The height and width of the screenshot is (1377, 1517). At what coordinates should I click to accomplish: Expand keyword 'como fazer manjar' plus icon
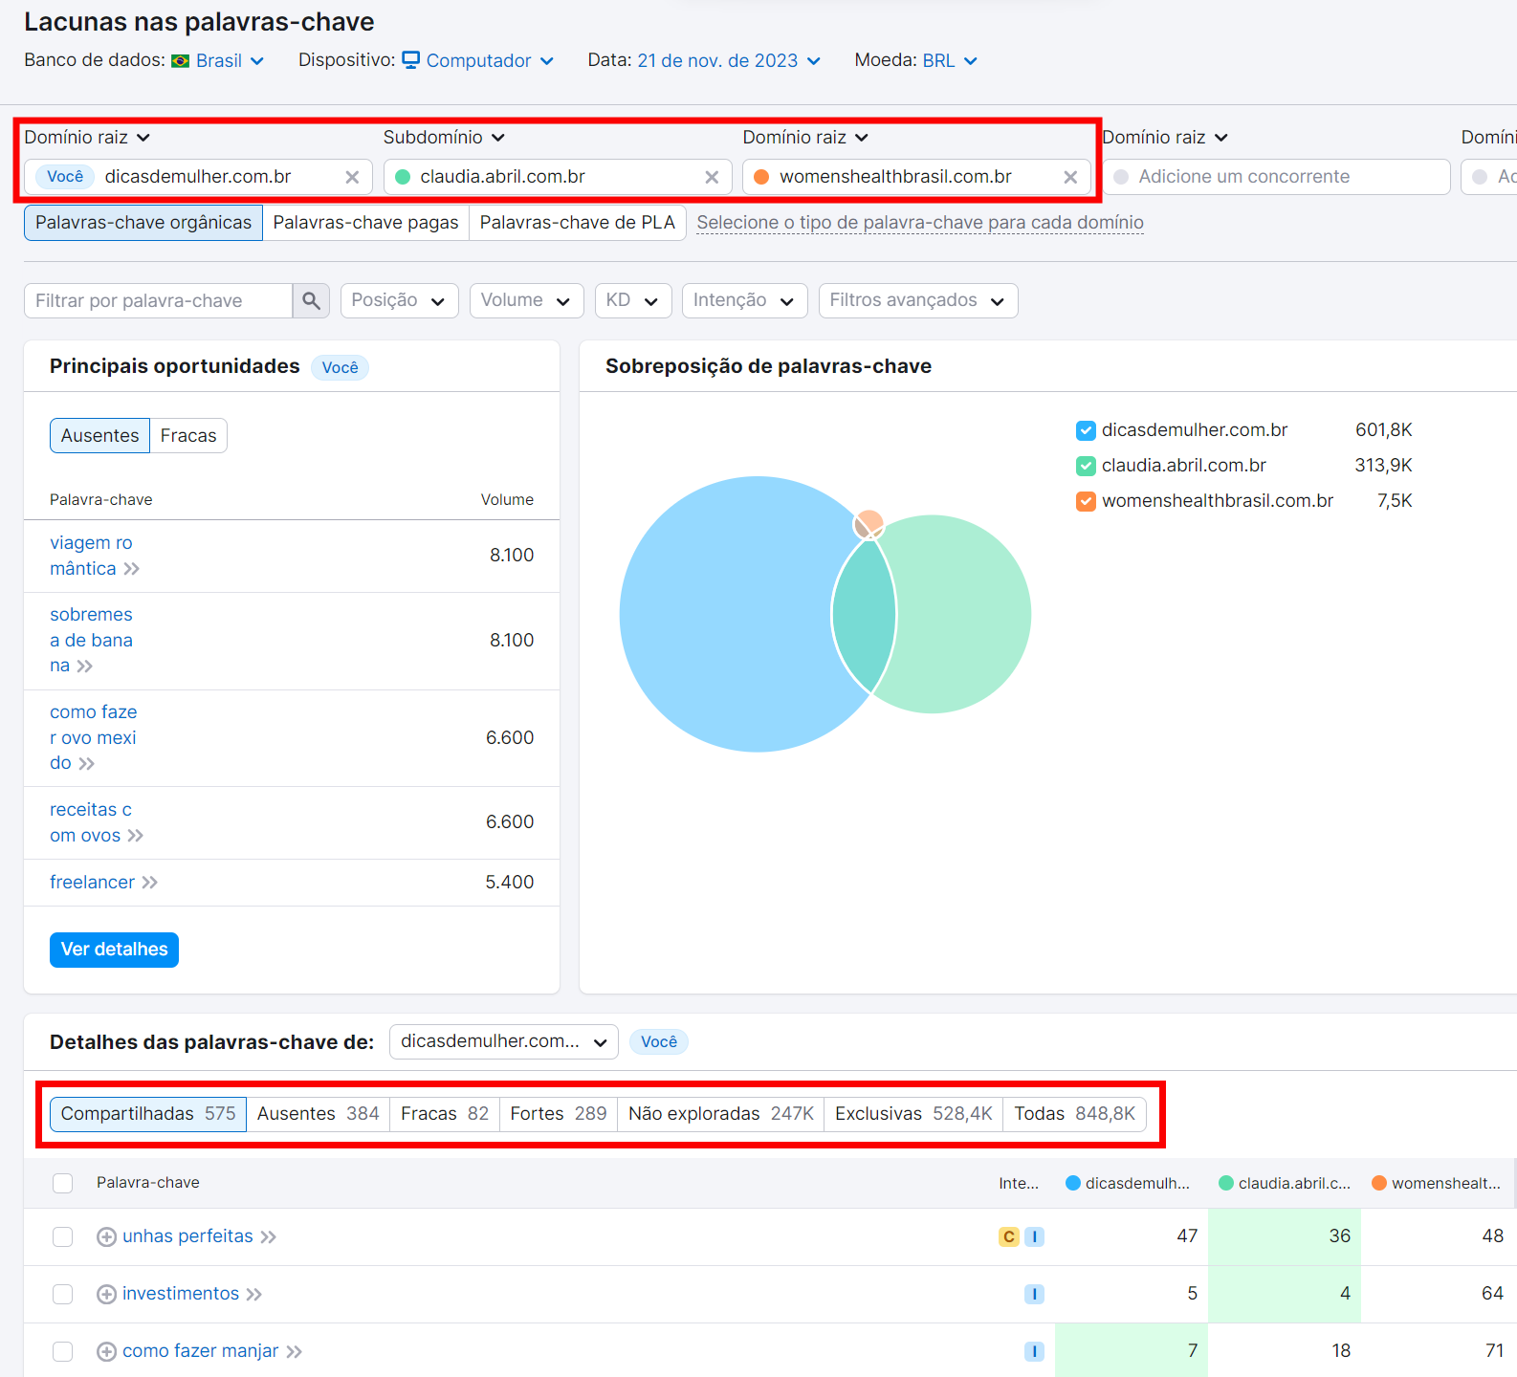click(x=107, y=1351)
